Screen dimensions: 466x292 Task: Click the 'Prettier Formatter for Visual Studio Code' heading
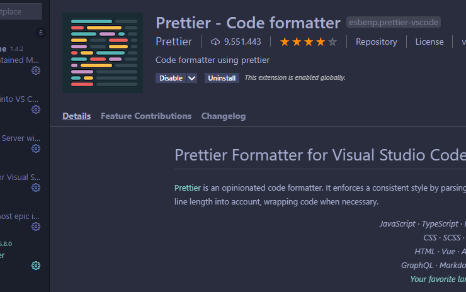(320, 155)
